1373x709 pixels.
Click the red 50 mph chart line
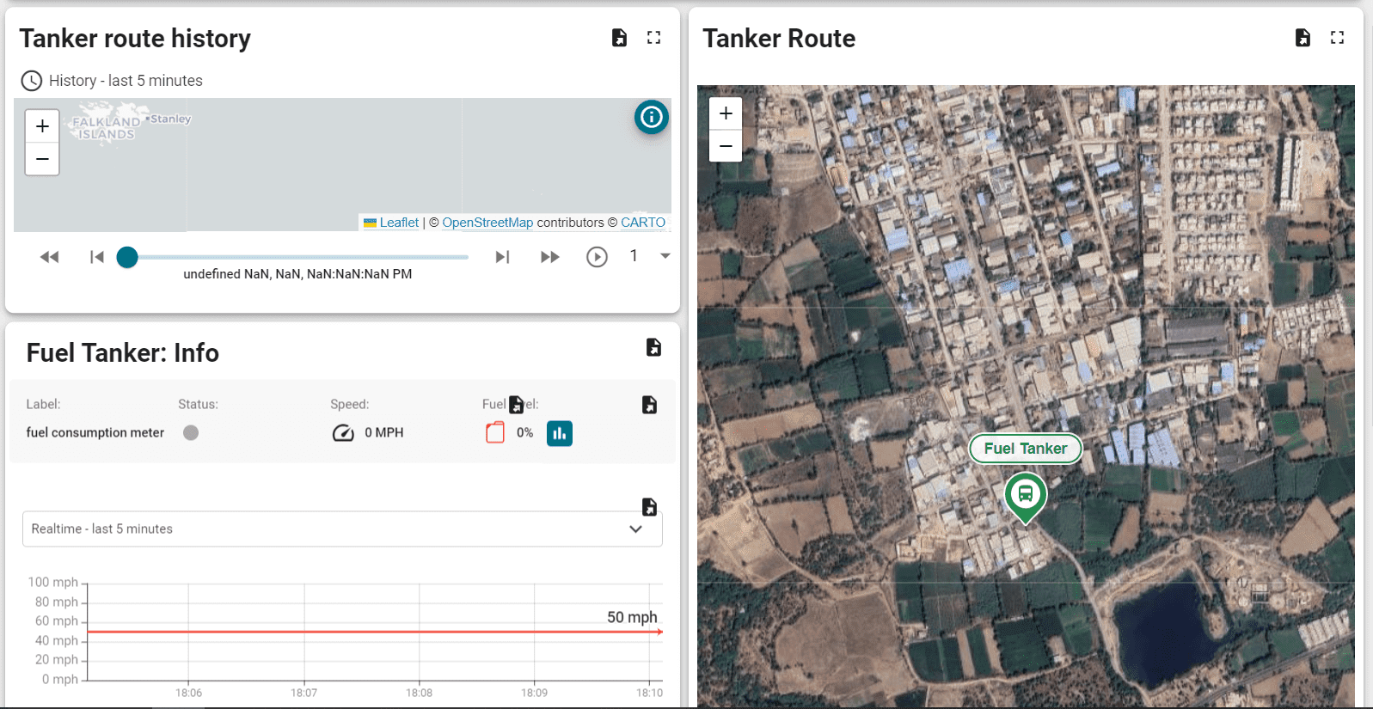375,632
